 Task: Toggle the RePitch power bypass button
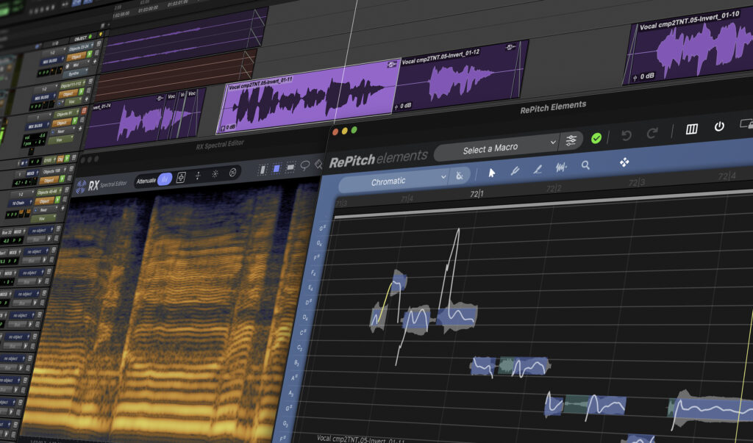tap(719, 126)
